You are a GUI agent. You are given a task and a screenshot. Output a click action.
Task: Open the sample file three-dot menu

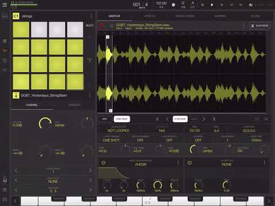click(x=244, y=26)
